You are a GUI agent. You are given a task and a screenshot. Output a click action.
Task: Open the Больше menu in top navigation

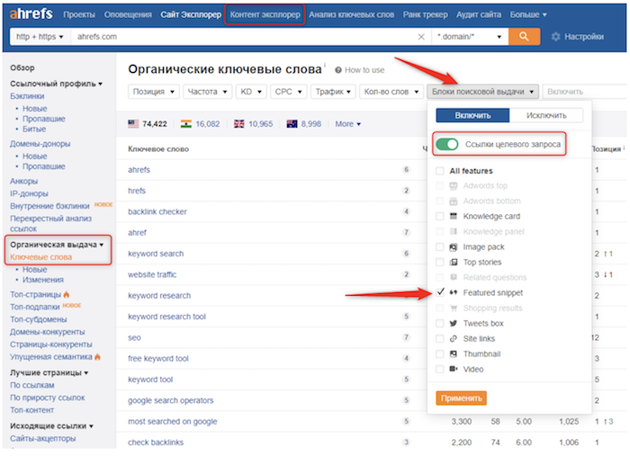[x=528, y=14]
